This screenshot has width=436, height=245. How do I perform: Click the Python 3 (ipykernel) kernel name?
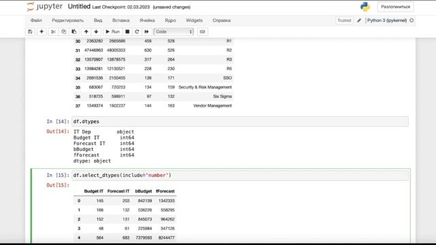tap(387, 20)
